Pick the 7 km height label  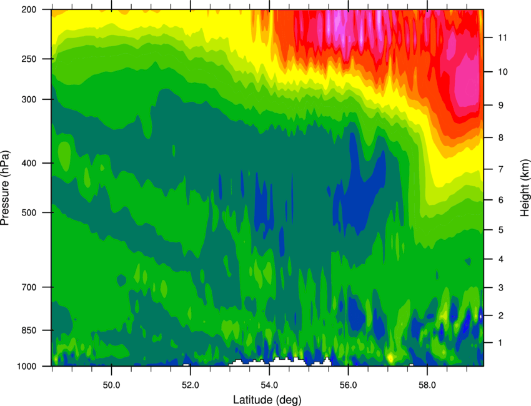(501, 169)
